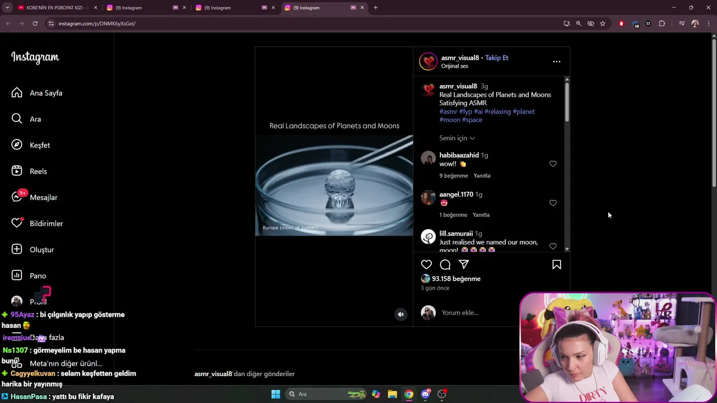717x403 pixels.
Task: Open File Explorer from taskbar
Action: (x=392, y=394)
